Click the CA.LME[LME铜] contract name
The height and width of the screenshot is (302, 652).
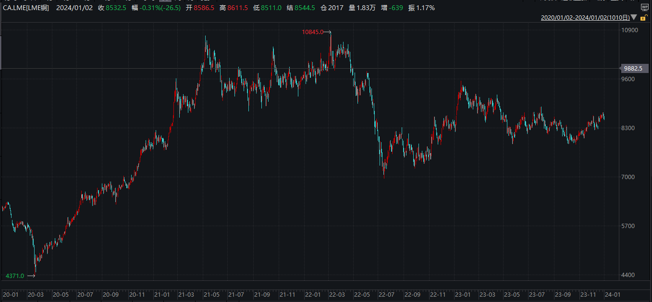[25, 8]
